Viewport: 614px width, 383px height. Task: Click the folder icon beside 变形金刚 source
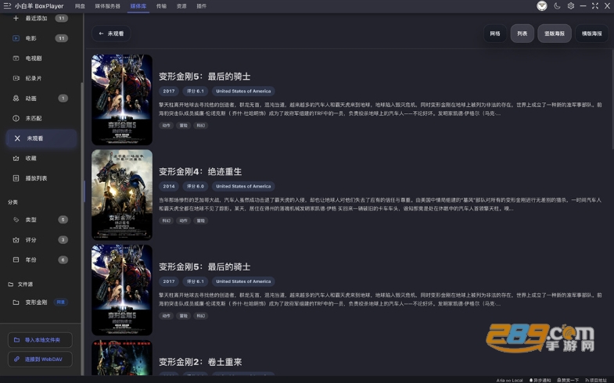[16, 302]
